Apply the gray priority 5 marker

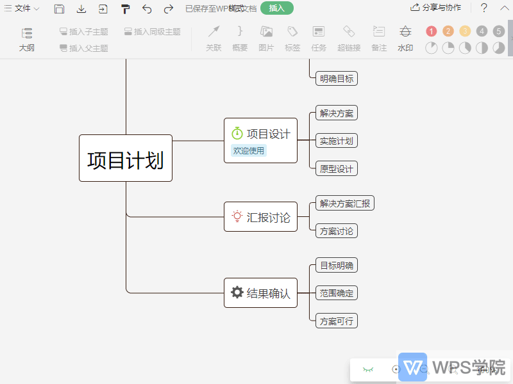pos(499,31)
